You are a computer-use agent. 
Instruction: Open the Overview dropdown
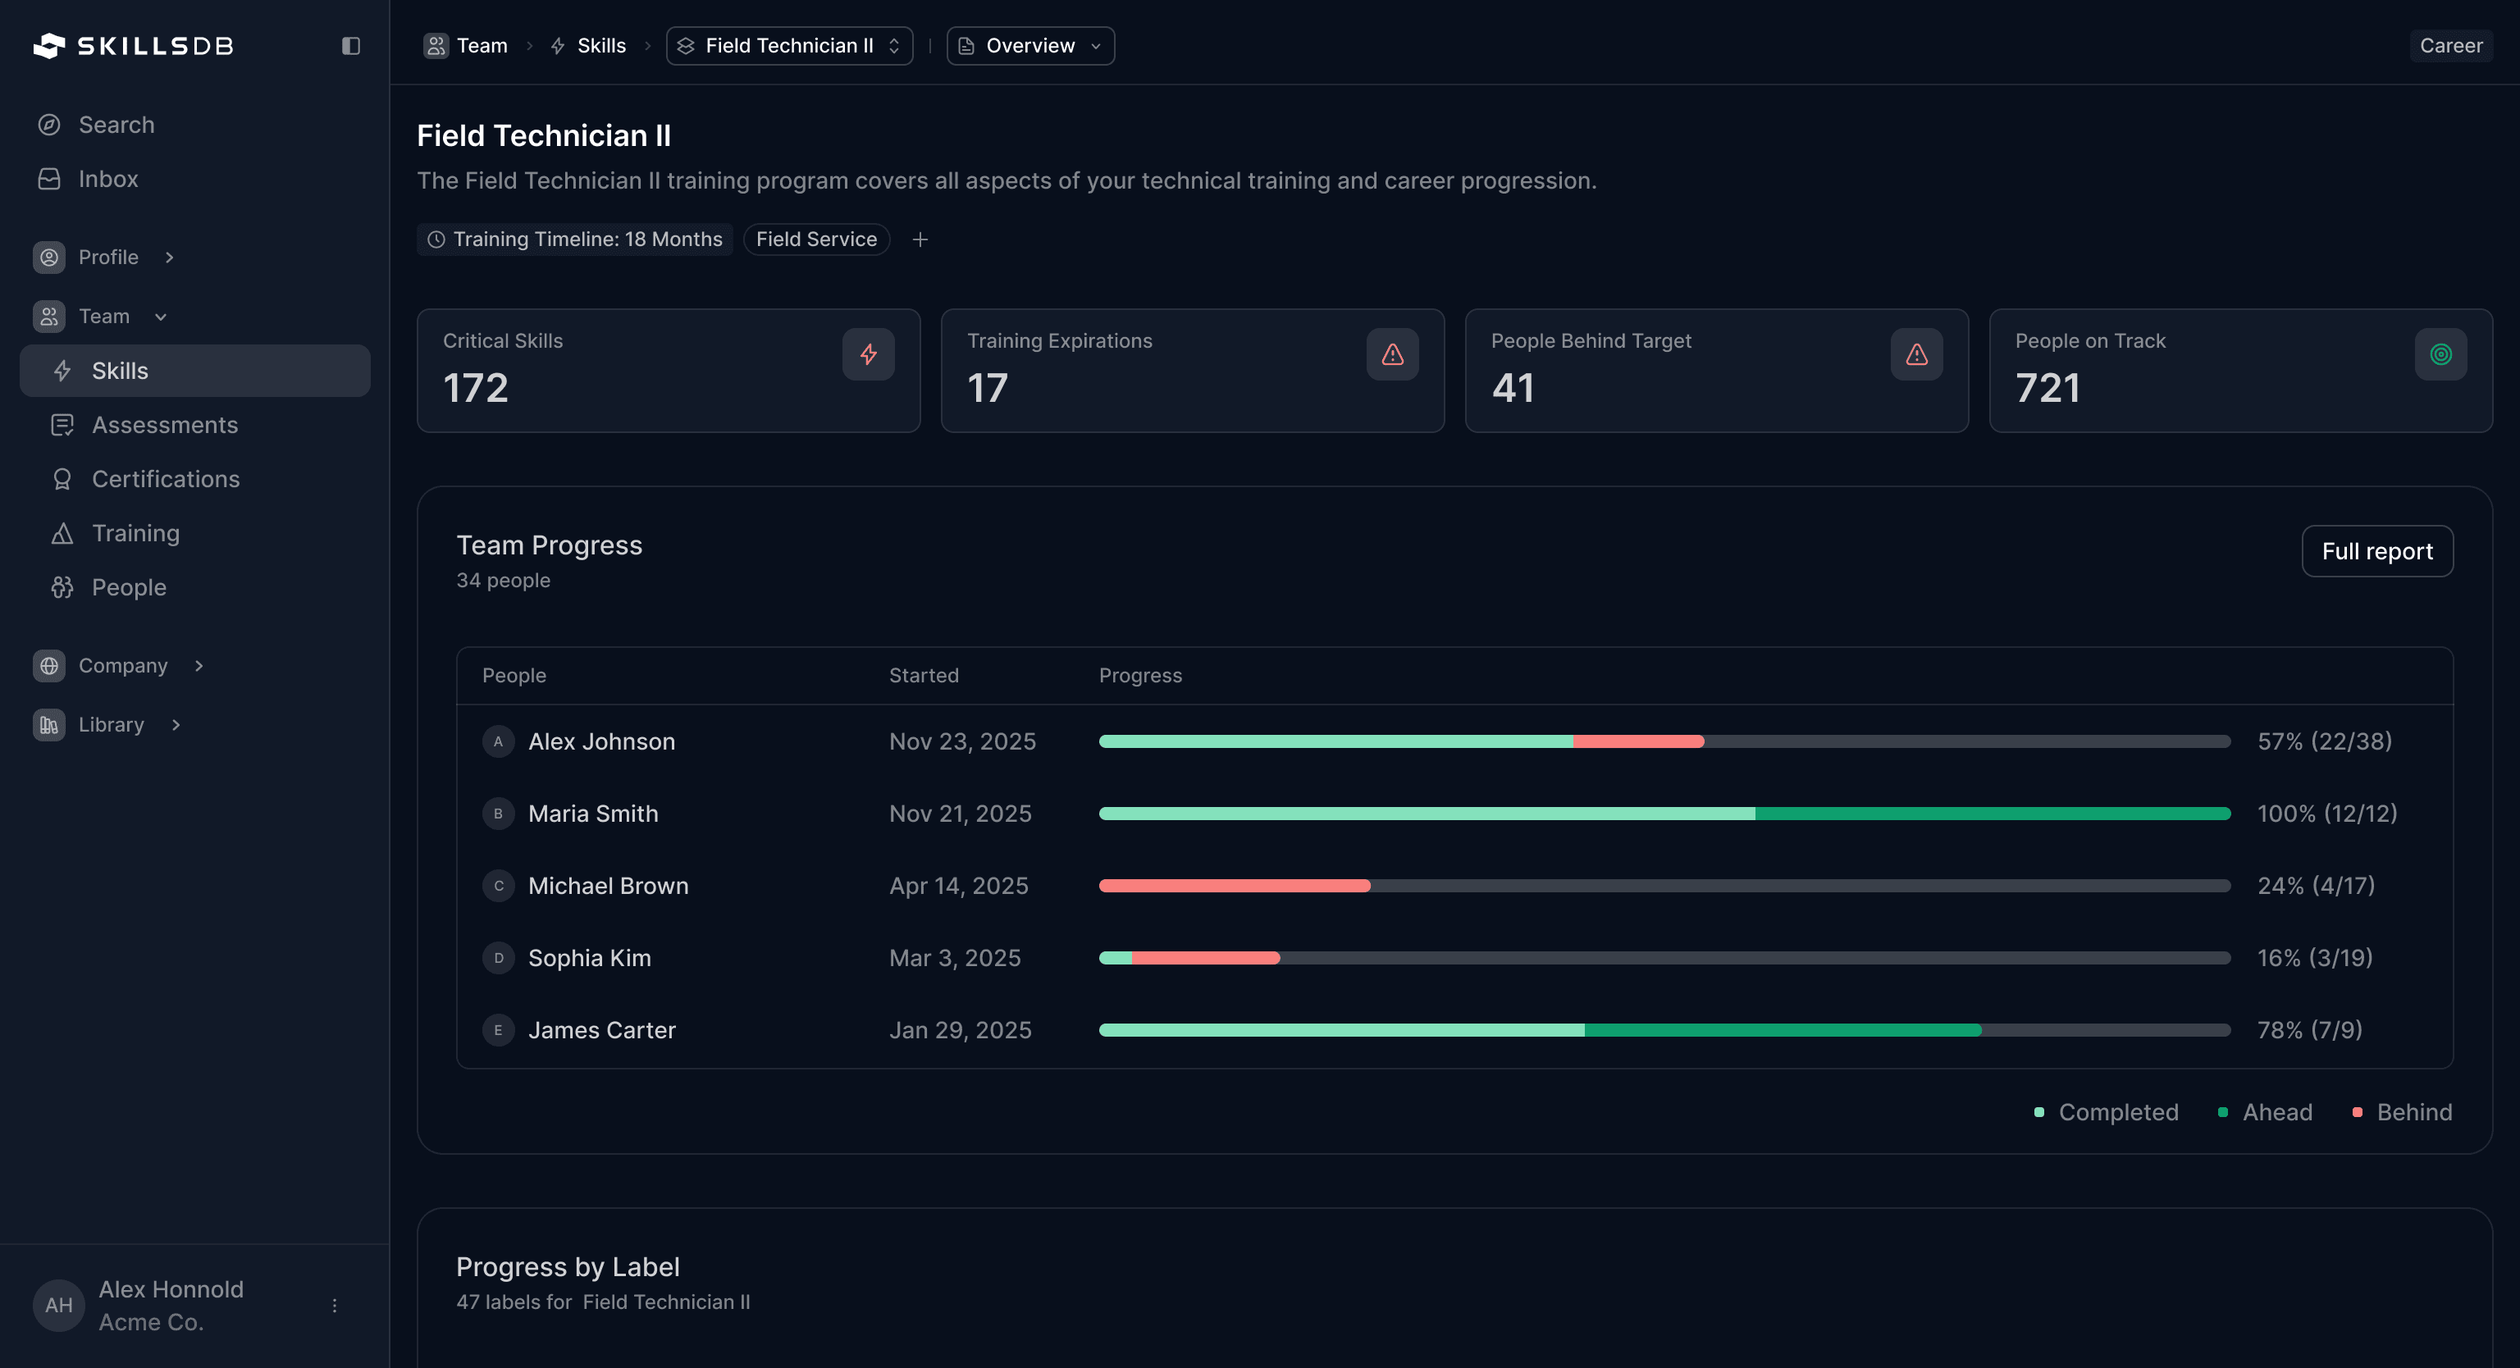(x=1029, y=45)
